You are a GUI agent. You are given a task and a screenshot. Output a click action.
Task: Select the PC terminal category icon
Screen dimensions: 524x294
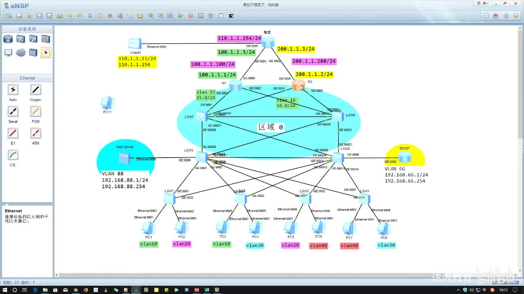point(8,53)
